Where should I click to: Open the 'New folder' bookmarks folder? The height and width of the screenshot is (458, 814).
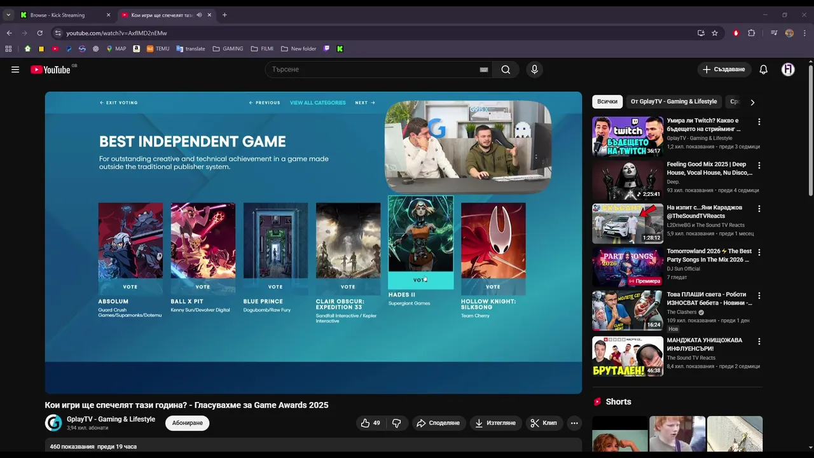click(x=298, y=48)
